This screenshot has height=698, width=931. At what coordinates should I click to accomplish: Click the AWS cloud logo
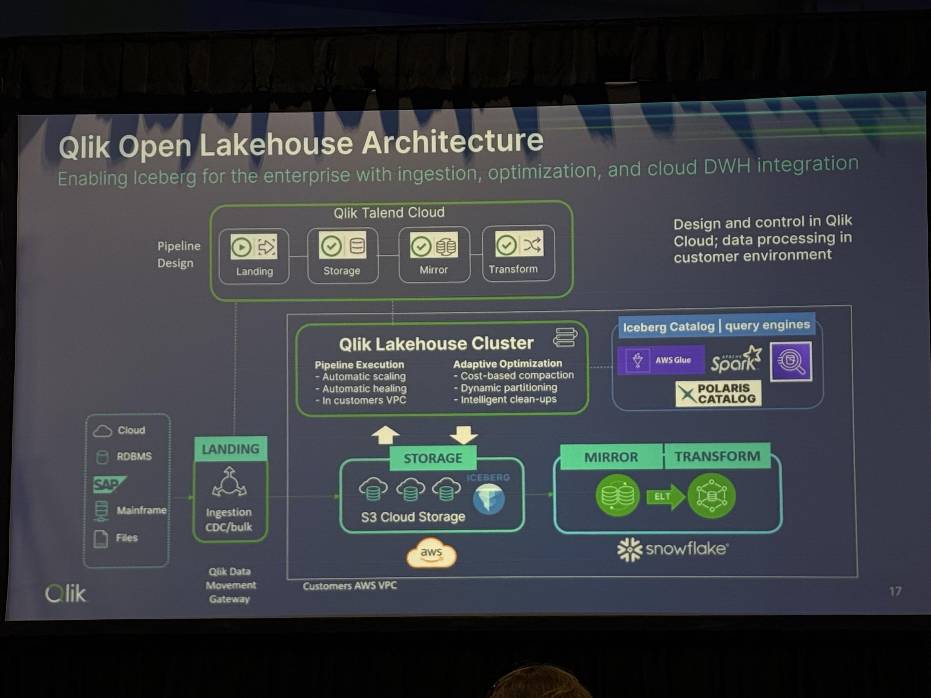coord(431,552)
